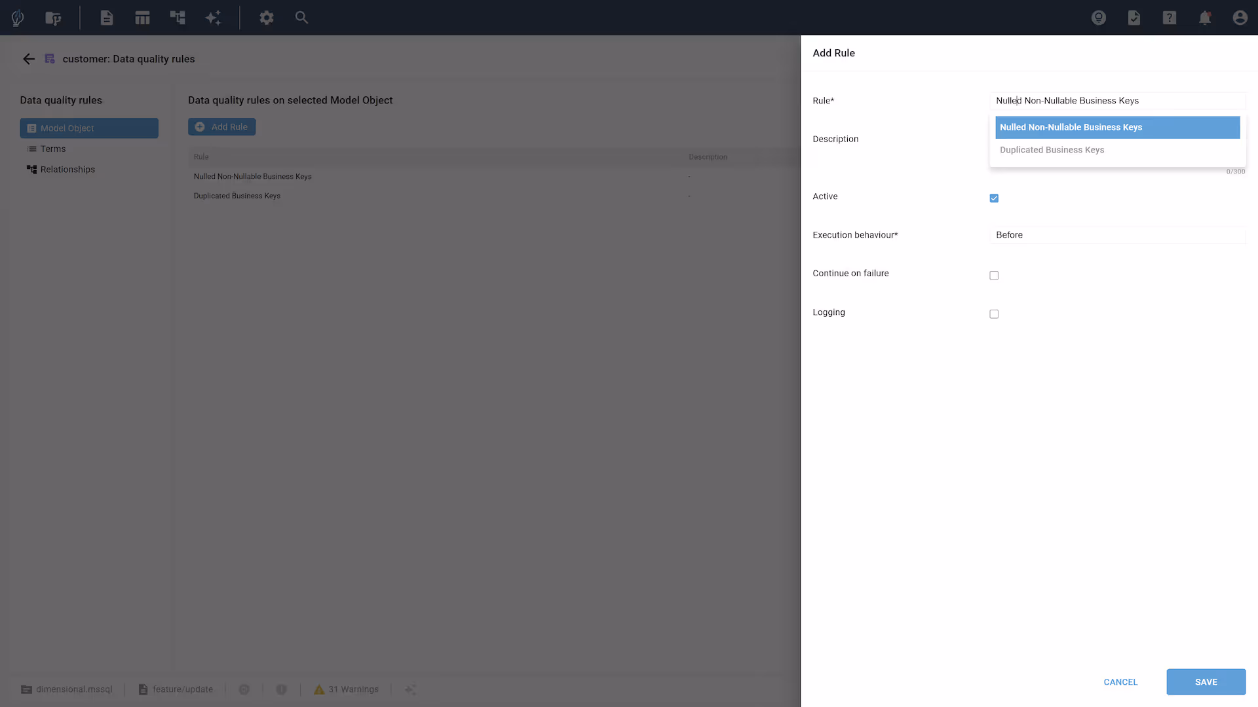Click the search magnifier icon

click(x=301, y=18)
